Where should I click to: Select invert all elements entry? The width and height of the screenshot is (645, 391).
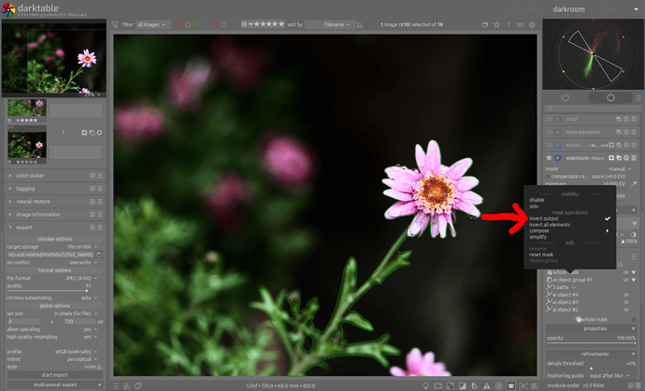[x=550, y=224]
